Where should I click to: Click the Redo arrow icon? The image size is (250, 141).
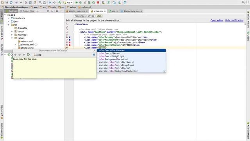pos(21,2)
